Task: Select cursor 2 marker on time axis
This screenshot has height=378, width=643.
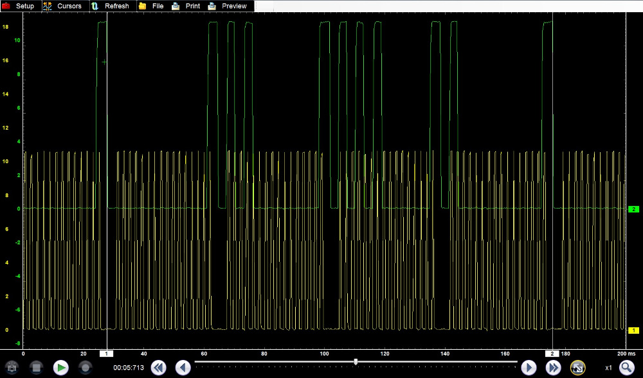Action: pos(552,354)
